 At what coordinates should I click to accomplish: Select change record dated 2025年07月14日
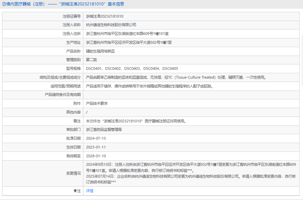191,179
